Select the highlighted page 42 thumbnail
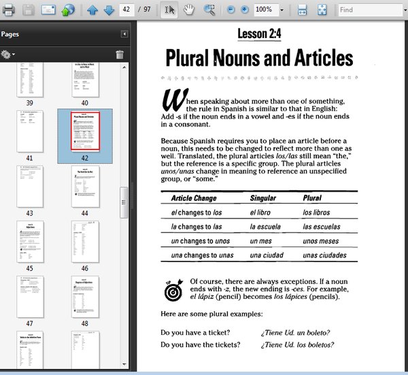This screenshot has width=408, height=375. click(x=85, y=131)
